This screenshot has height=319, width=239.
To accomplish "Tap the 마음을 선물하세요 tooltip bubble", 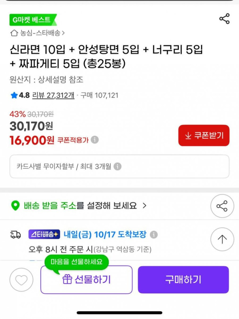I will point(76,261).
